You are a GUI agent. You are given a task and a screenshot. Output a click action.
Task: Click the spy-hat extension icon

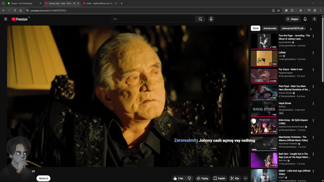(x=300, y=10)
